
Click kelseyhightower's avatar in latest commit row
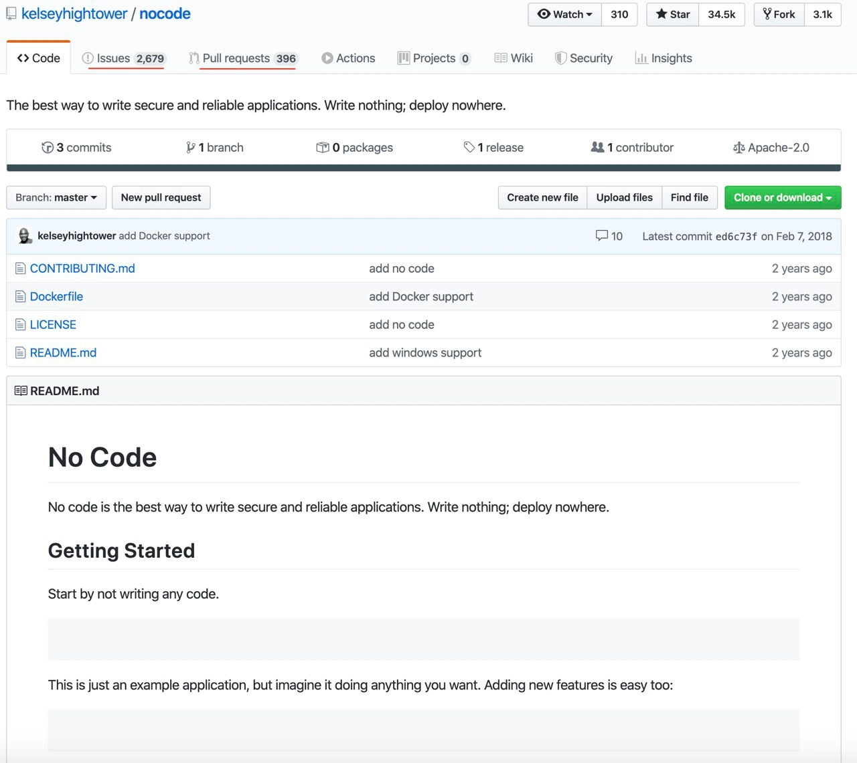[x=25, y=235]
